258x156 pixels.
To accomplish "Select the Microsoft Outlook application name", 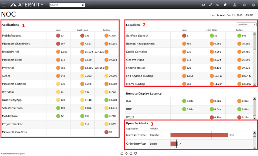I will point(14,84).
